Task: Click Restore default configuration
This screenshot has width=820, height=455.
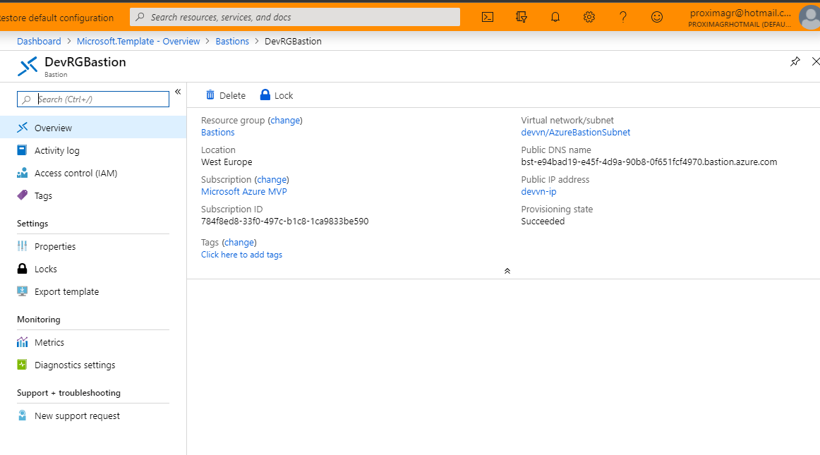Action: 56,18
